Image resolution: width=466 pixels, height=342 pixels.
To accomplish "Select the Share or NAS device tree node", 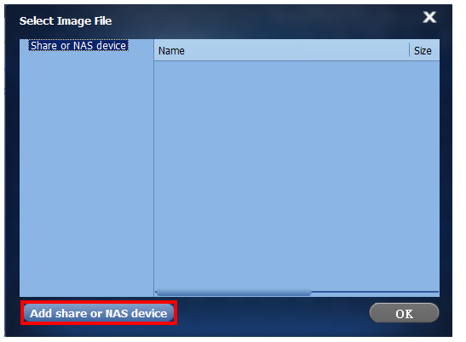I will point(78,45).
